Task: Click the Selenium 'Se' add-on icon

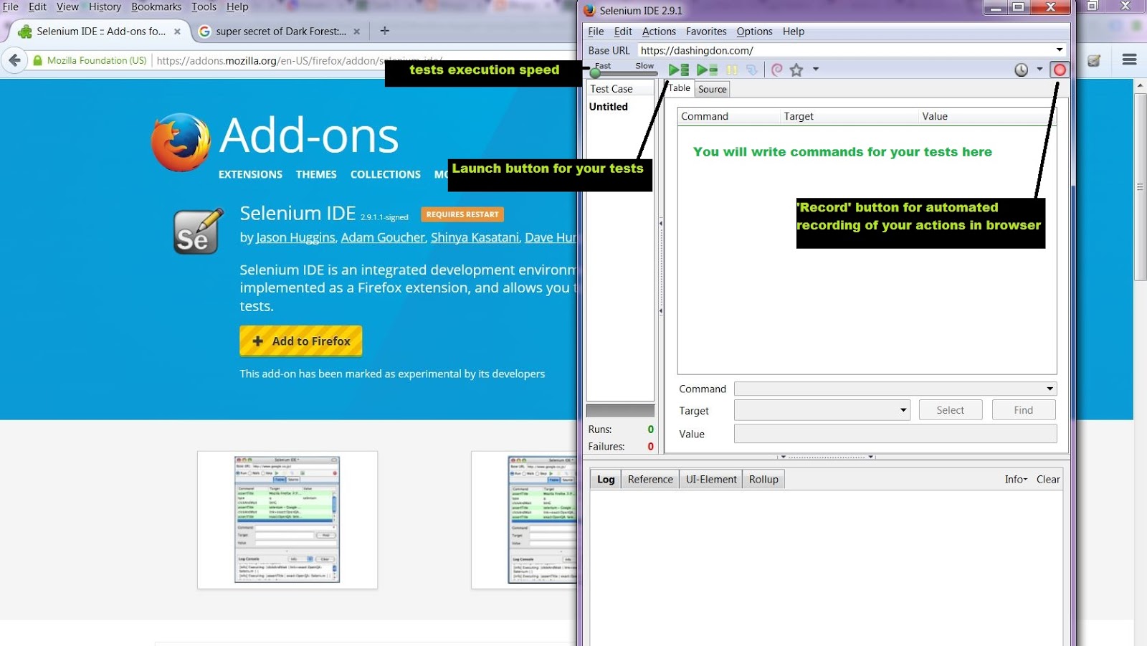Action: coord(199,231)
